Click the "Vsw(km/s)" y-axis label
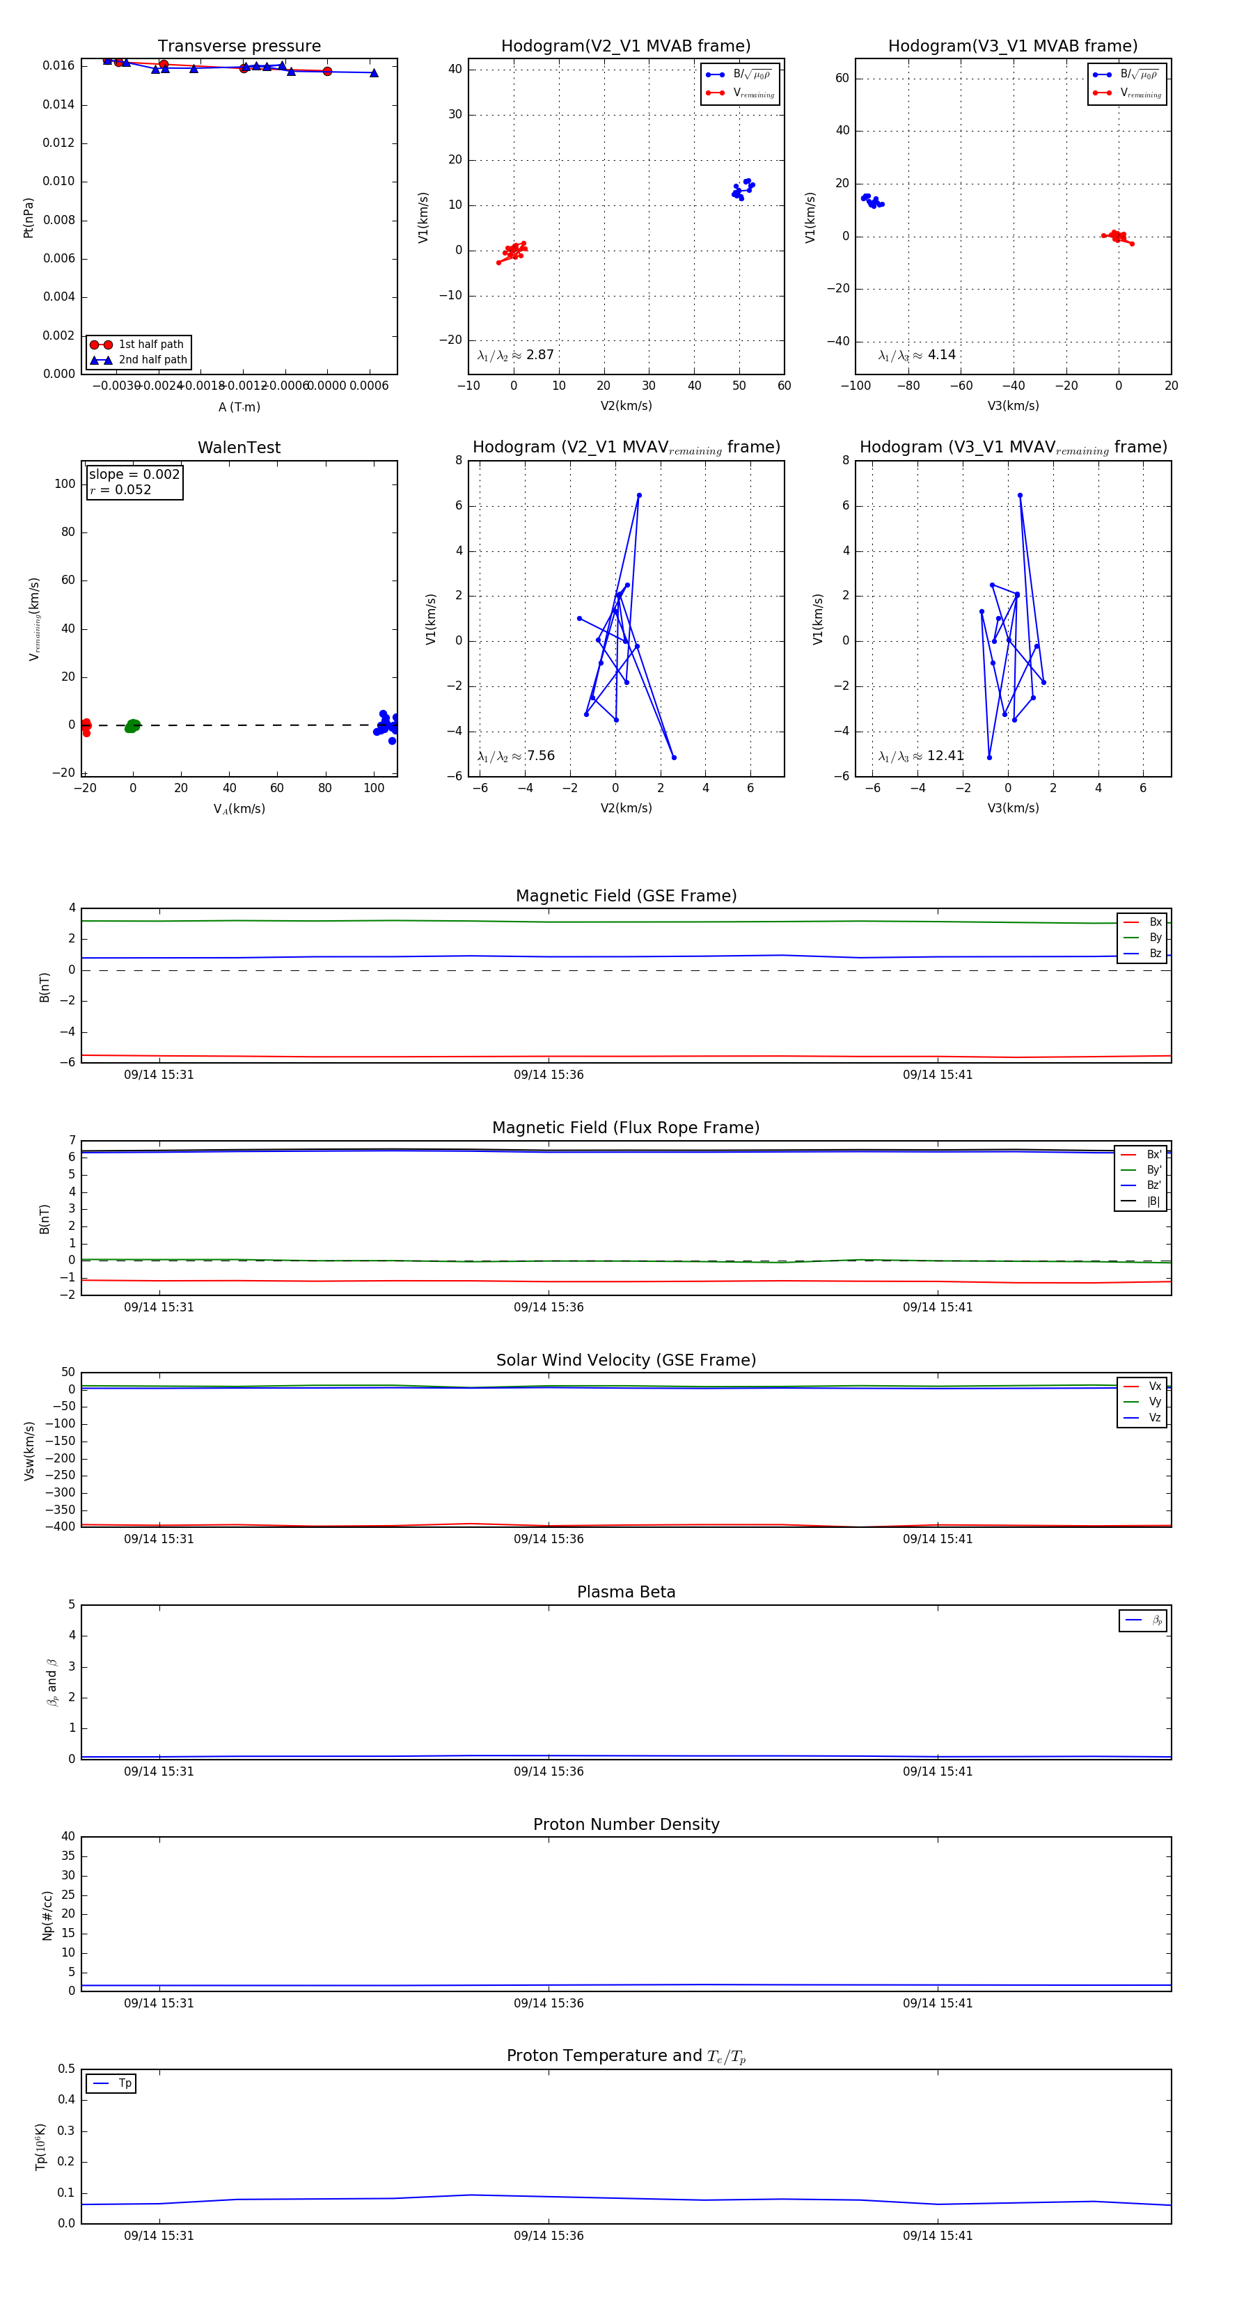 pos(29,1451)
